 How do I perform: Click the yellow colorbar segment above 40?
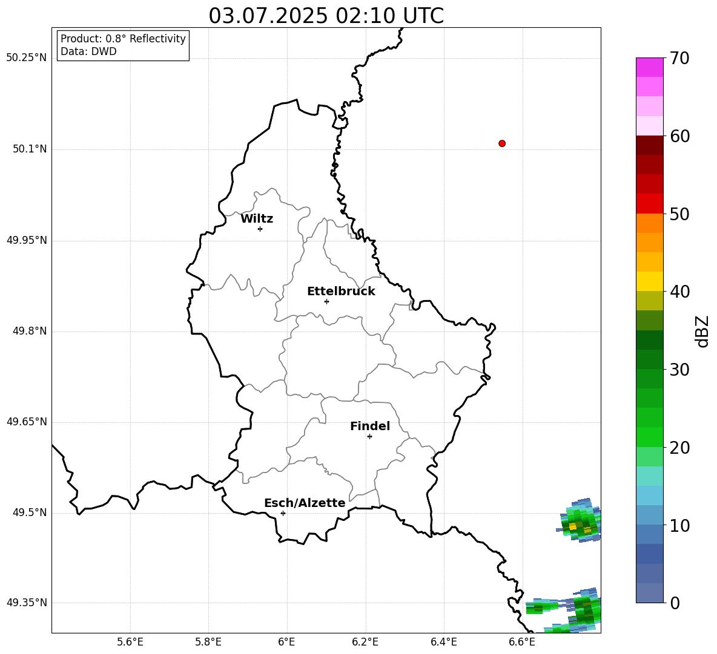(649, 281)
